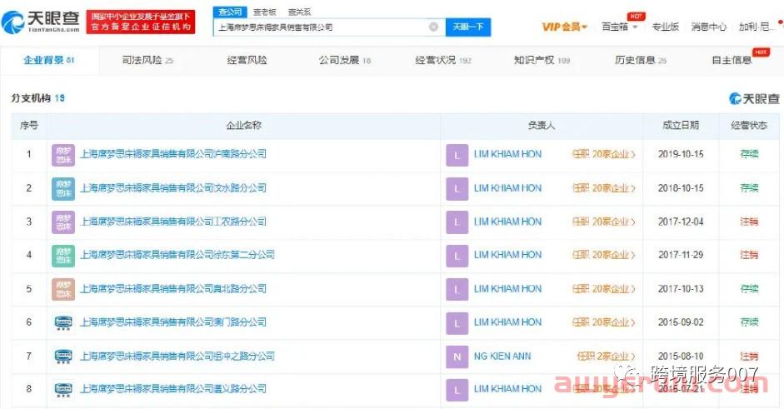
Task: Open the logo of the 遵义路分公司 row
Action: [x=63, y=389]
